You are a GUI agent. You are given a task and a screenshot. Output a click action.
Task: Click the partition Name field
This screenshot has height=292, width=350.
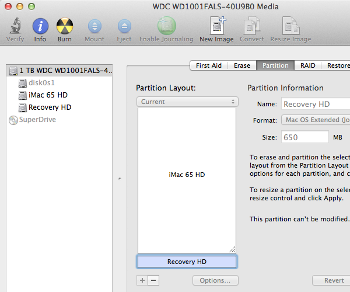click(316, 104)
